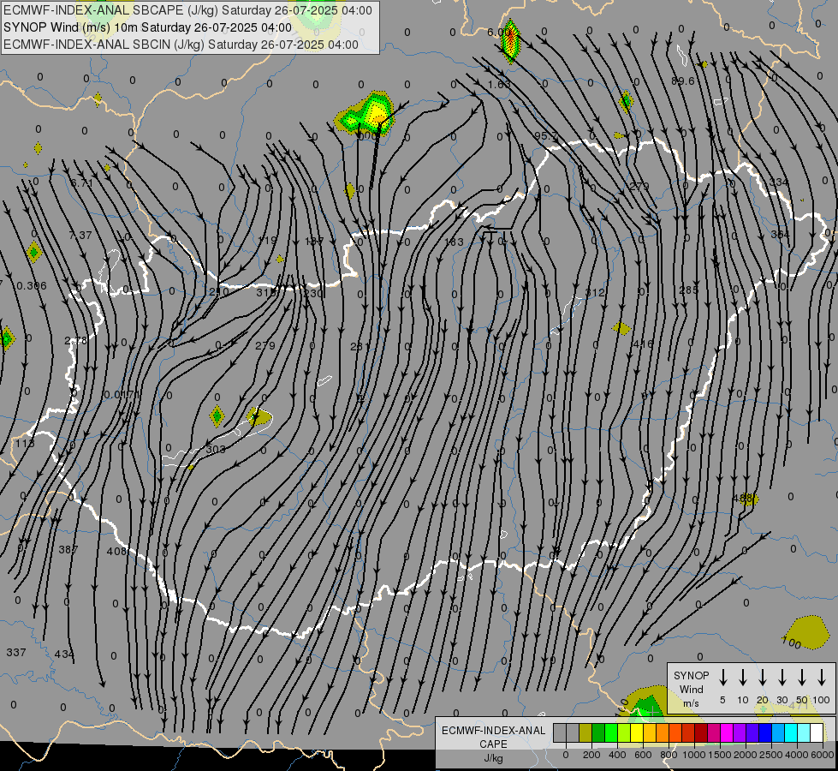The width and height of the screenshot is (838, 771).
Task: Click the 416 value on the map
Action: point(642,344)
